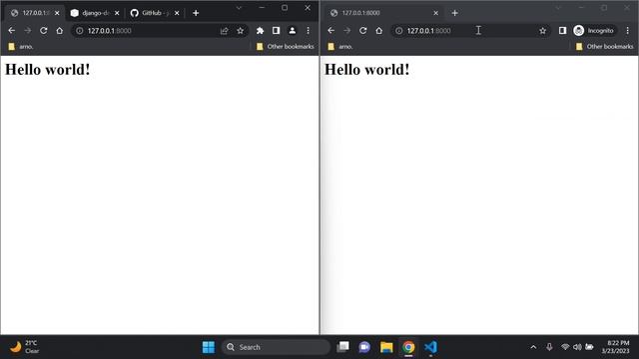Open Extensions puzzle icon in left window
Viewport: 639px width, 359px height.
[260, 31]
